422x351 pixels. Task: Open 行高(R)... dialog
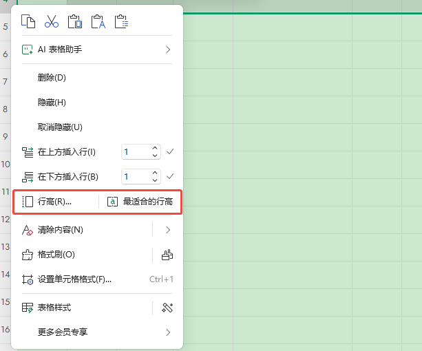(x=54, y=202)
